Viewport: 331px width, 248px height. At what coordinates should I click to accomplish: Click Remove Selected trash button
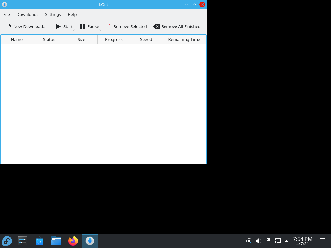point(126,26)
